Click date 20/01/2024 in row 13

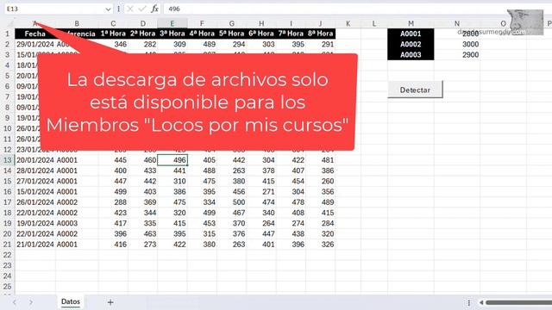click(x=35, y=160)
